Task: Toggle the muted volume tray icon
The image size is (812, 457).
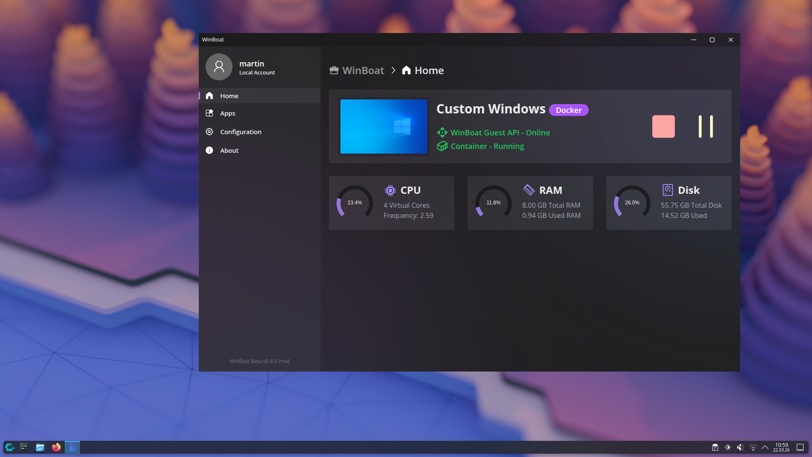Action: coord(740,447)
